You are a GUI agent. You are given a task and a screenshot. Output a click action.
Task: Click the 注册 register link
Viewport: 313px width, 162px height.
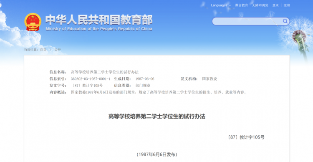pyautogui.click(x=287, y=5)
